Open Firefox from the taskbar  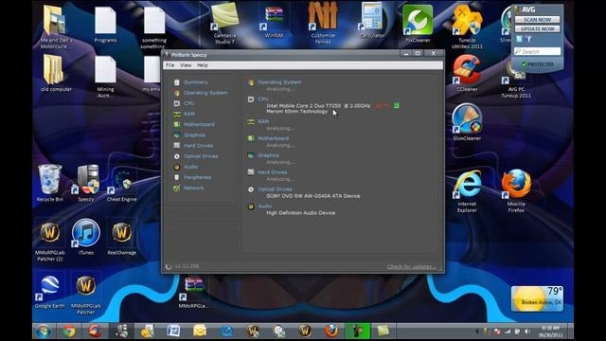pos(330,331)
